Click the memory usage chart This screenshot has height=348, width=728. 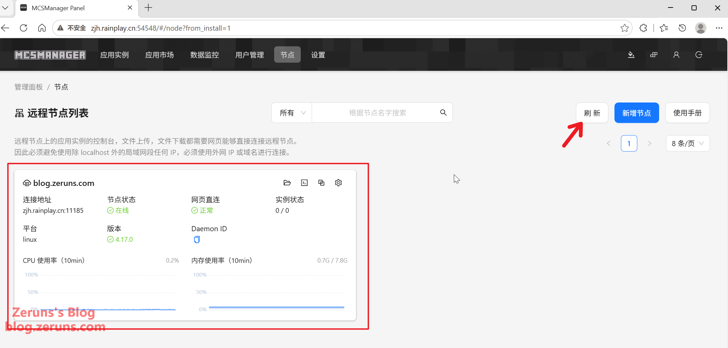pyautogui.click(x=269, y=292)
